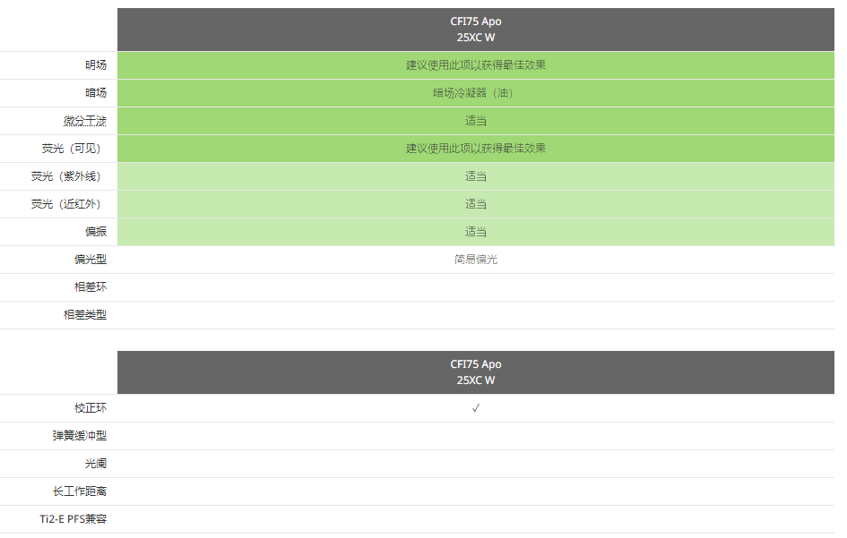This screenshot has width=847, height=538.
Task: Click the CFI75 Apo header above the 校正环 row
Action: [475, 372]
